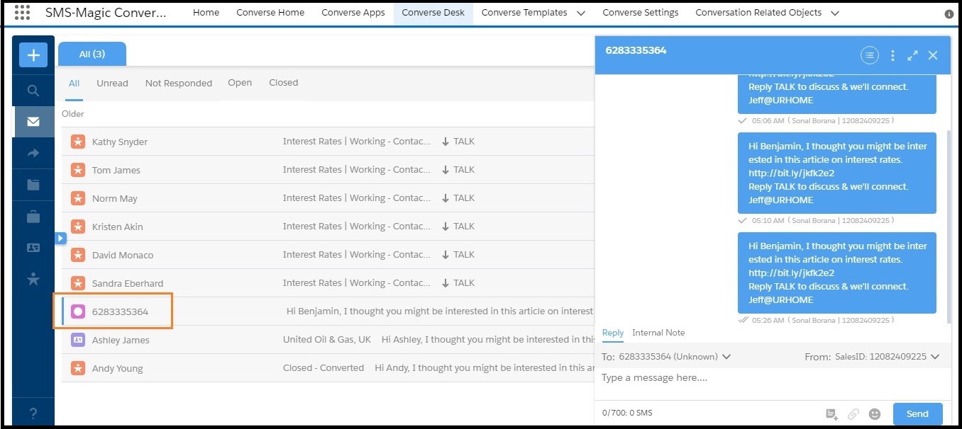Click the lead icon beside Kristen Akin
This screenshot has width=962, height=429.
tap(78, 227)
